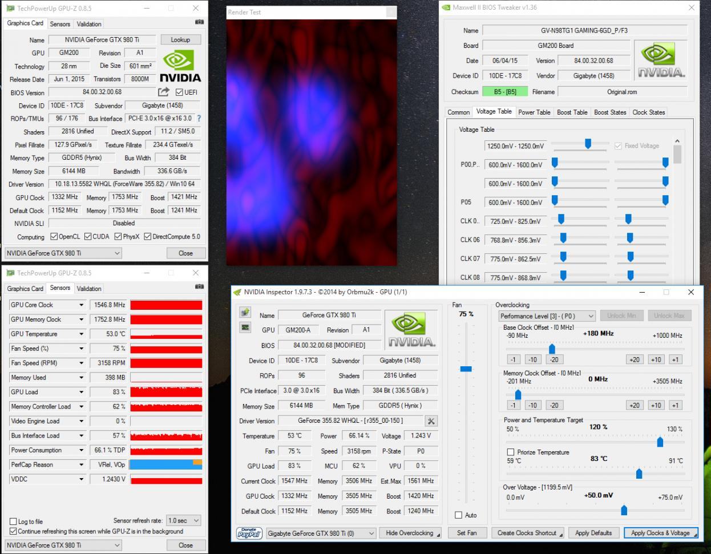Click the PCI-E bus interface question mark
Image resolution: width=711 pixels, height=554 pixels.
[x=199, y=119]
